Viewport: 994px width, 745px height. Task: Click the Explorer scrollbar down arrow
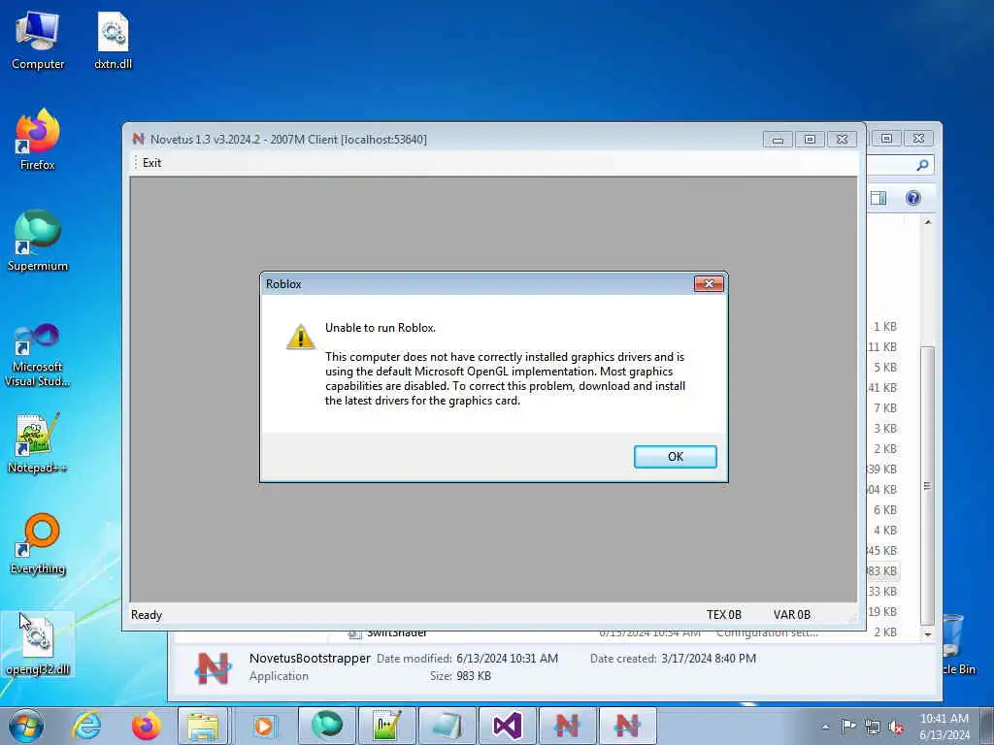[x=927, y=634]
